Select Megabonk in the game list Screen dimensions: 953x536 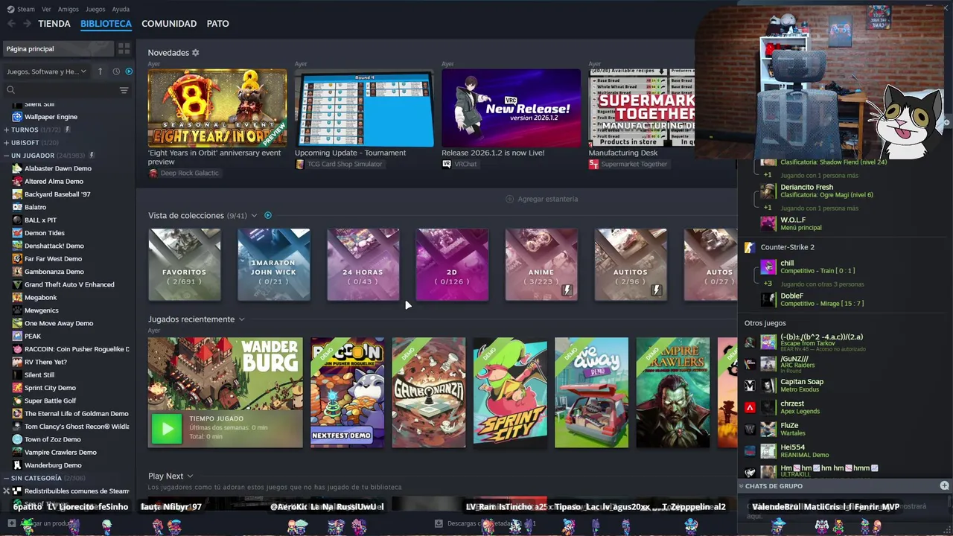[40, 298]
